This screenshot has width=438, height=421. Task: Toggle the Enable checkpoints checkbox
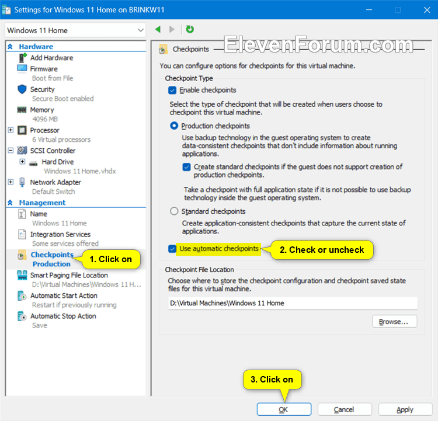pos(172,91)
